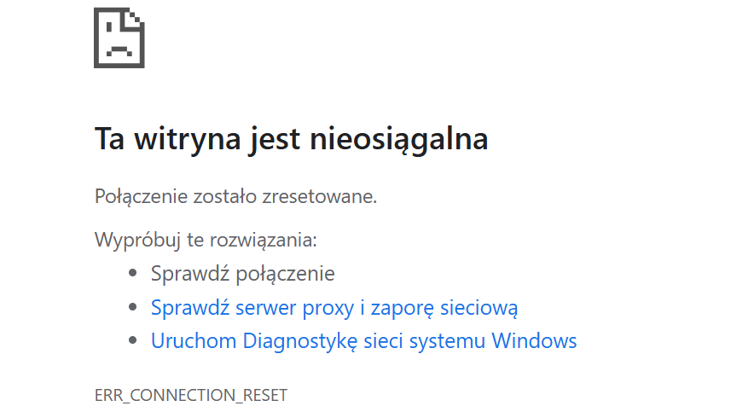The width and height of the screenshot is (731, 412).
Task: Click the bullet before 'Sprawdź połączenie'
Action: coord(132,273)
